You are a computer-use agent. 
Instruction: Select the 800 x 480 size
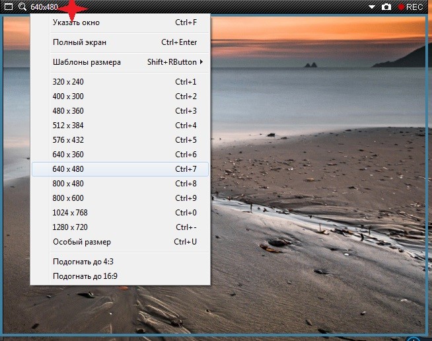[x=120, y=184]
